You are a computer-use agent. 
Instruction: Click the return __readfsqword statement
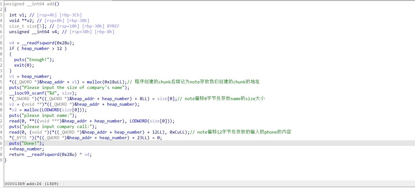point(50,155)
